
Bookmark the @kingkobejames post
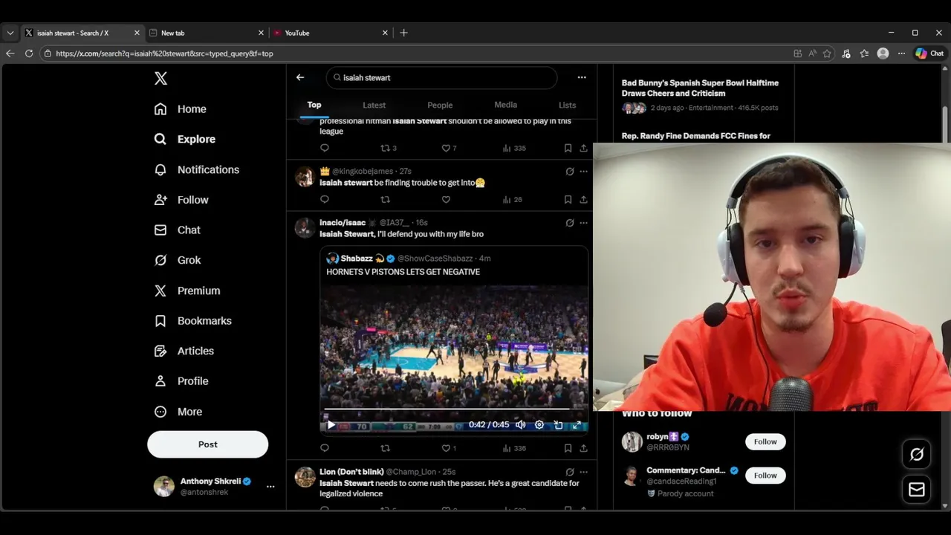[568, 199]
